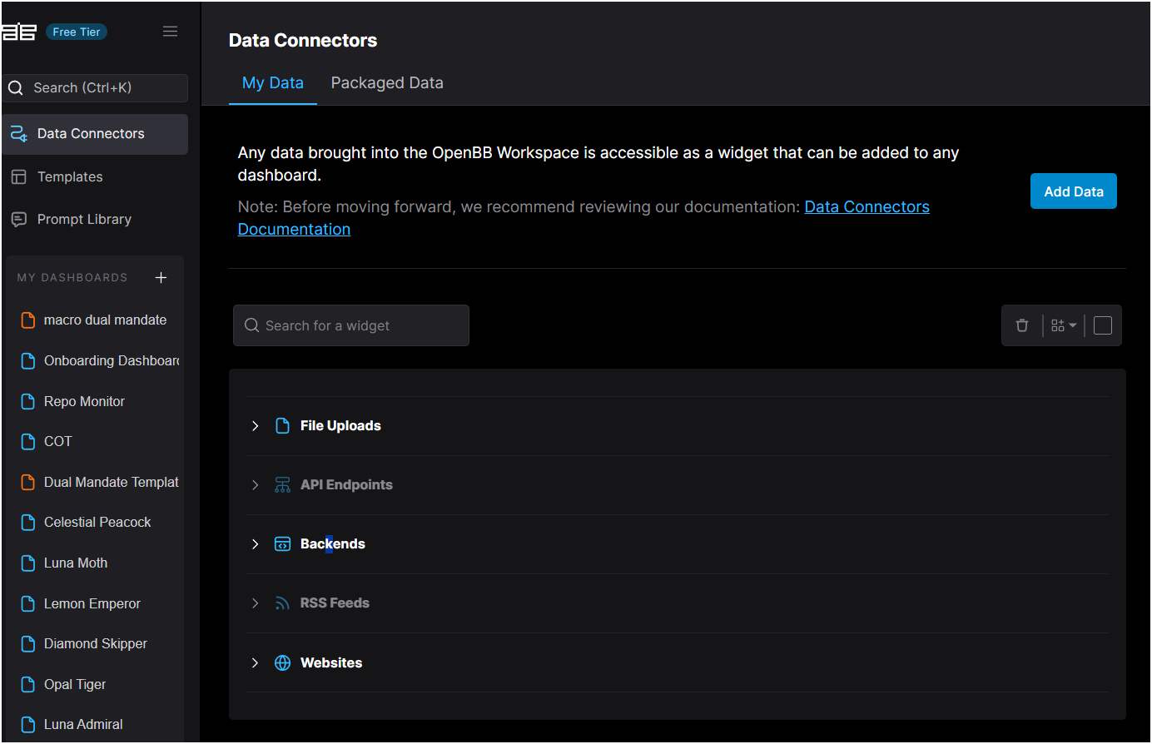Open the macro dual mandate dashboard

pos(105,320)
